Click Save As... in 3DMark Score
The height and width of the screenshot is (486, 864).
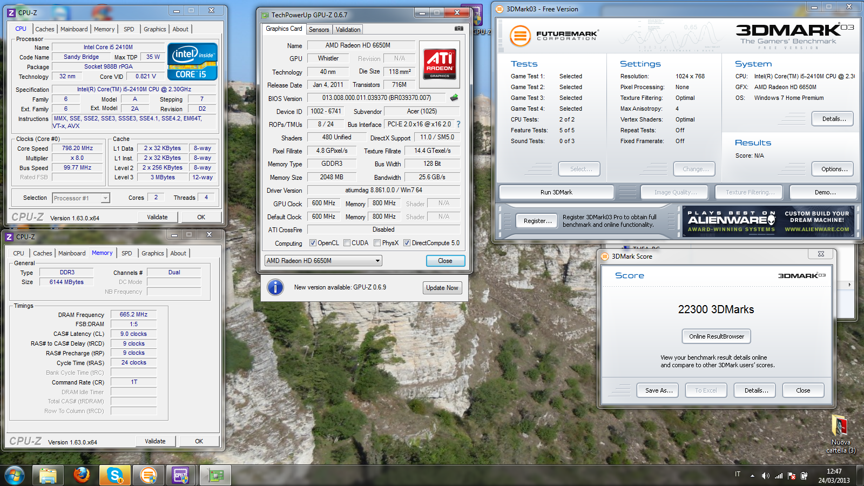pyautogui.click(x=659, y=390)
